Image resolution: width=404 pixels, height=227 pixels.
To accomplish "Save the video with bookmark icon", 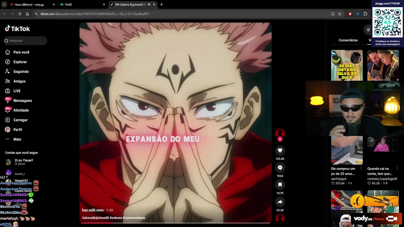I will (x=280, y=185).
